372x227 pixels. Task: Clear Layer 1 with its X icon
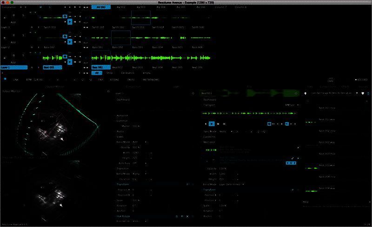[x=5, y=58]
